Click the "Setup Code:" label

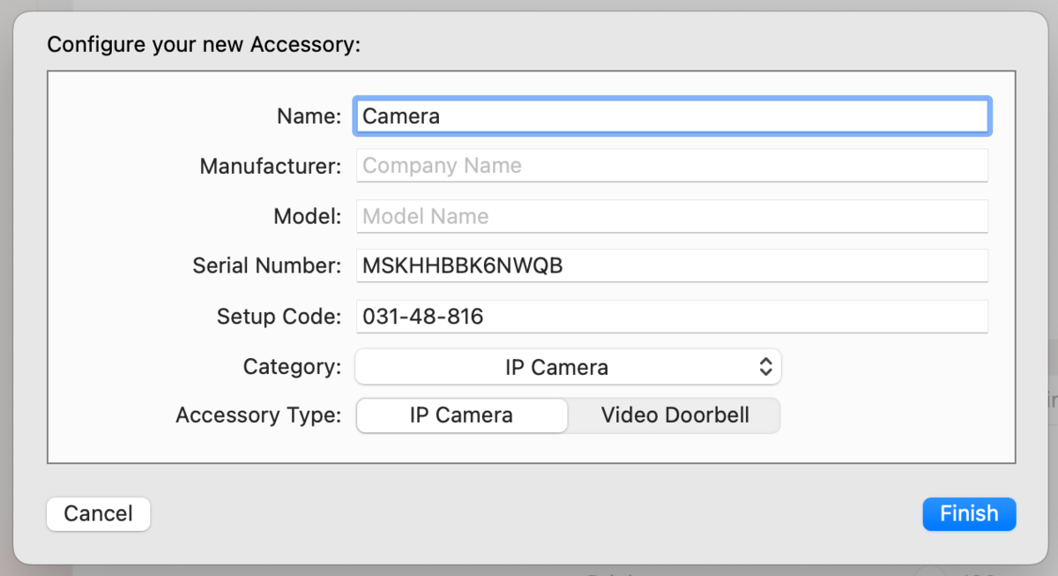click(279, 316)
